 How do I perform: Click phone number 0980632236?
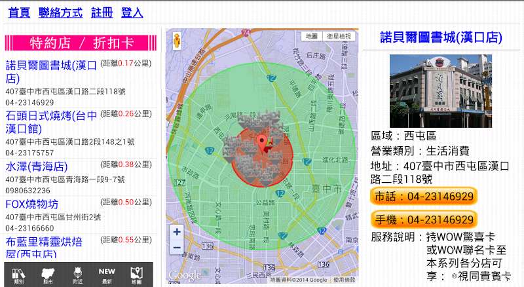pos(28,191)
